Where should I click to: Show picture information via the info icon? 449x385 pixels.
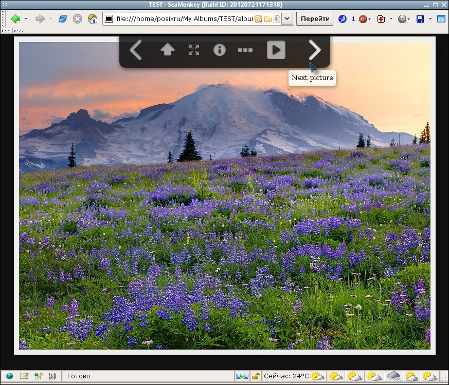(220, 50)
